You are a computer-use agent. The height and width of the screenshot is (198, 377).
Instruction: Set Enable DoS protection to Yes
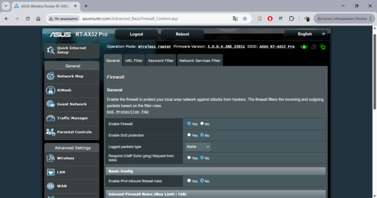click(189, 135)
